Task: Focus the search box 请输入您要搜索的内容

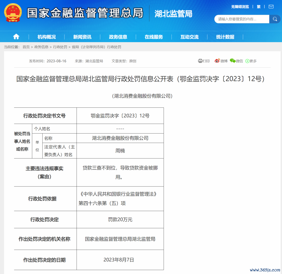Action: pyautogui.click(x=242, y=19)
